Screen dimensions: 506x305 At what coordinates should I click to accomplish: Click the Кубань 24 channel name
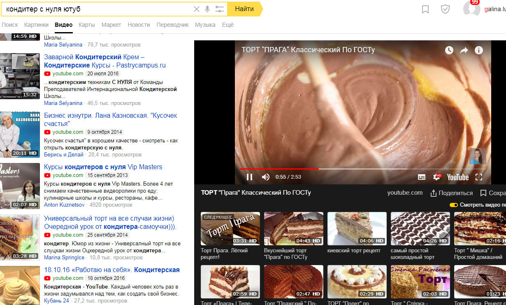tap(56, 301)
